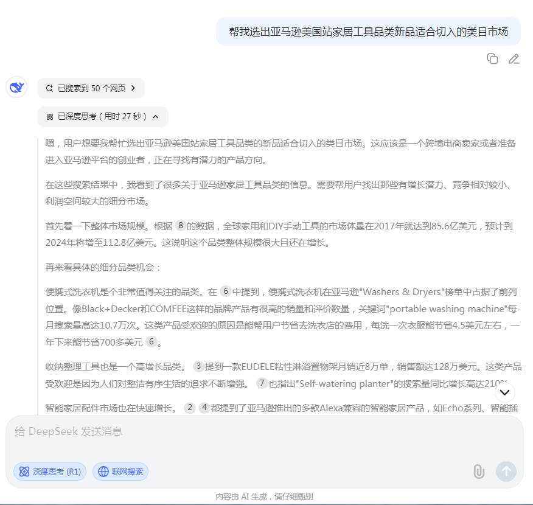The image size is (533, 505).
Task: Click the 内容由 AI 生成，请仔细甄别 disclaimer
Action: click(265, 496)
